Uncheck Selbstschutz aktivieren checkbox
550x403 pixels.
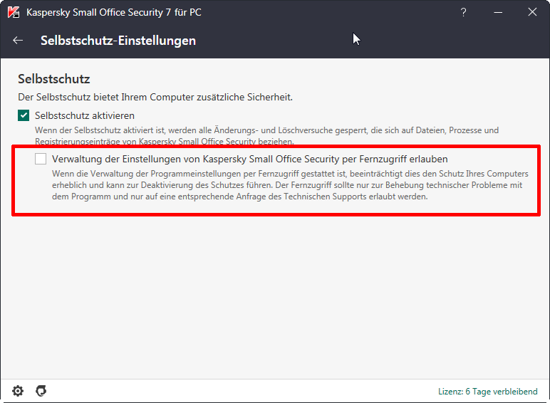[24, 115]
